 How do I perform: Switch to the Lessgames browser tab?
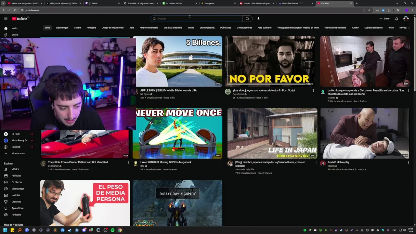(x=218, y=3)
